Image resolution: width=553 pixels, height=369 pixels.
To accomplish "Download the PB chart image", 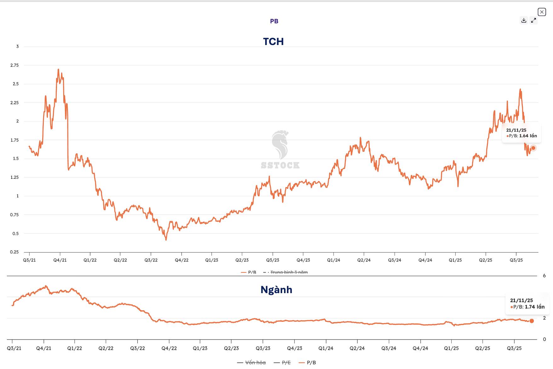I will 524,20.
